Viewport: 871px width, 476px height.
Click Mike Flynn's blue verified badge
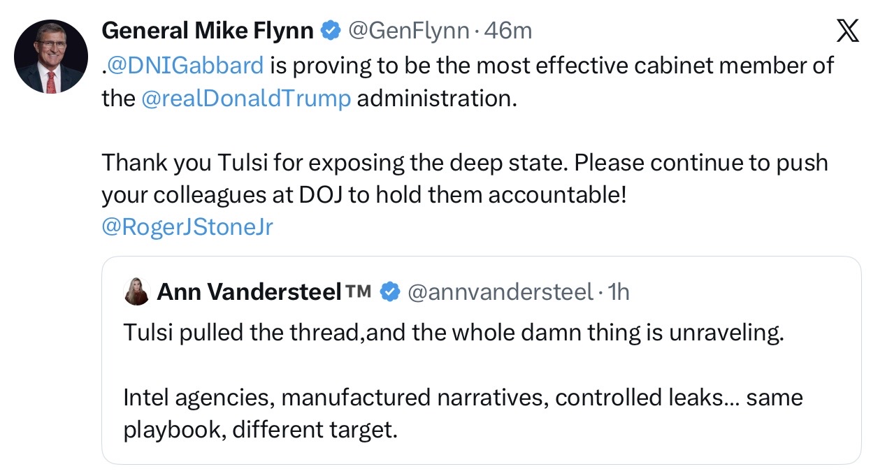pos(330,30)
